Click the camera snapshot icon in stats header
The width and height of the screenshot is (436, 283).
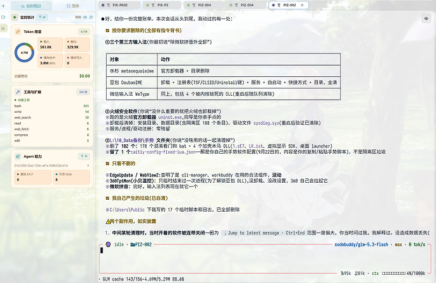pyautogui.click(x=85, y=17)
